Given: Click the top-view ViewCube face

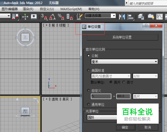Looking at the screenshot, I should [25, 37].
